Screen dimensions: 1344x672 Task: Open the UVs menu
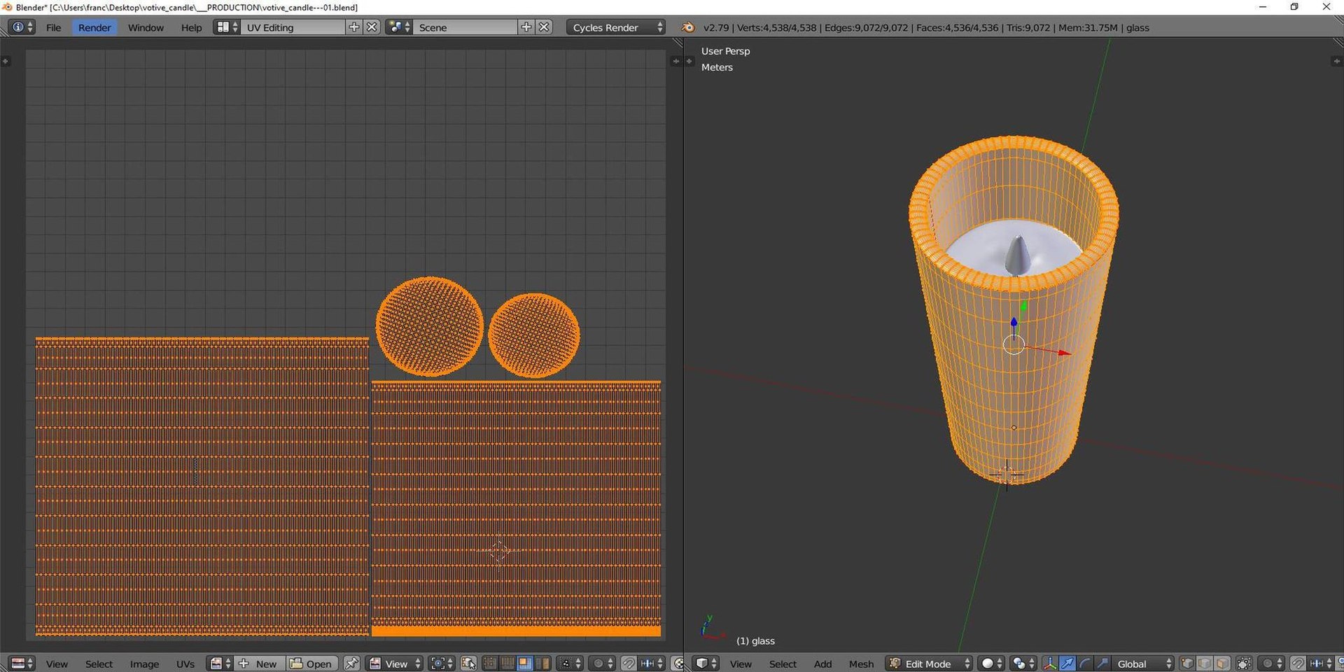[x=185, y=664]
